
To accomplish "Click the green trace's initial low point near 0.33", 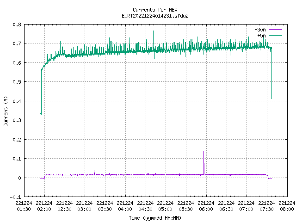I will (41, 114).
